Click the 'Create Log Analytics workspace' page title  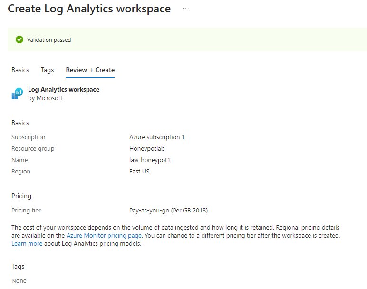click(x=89, y=9)
